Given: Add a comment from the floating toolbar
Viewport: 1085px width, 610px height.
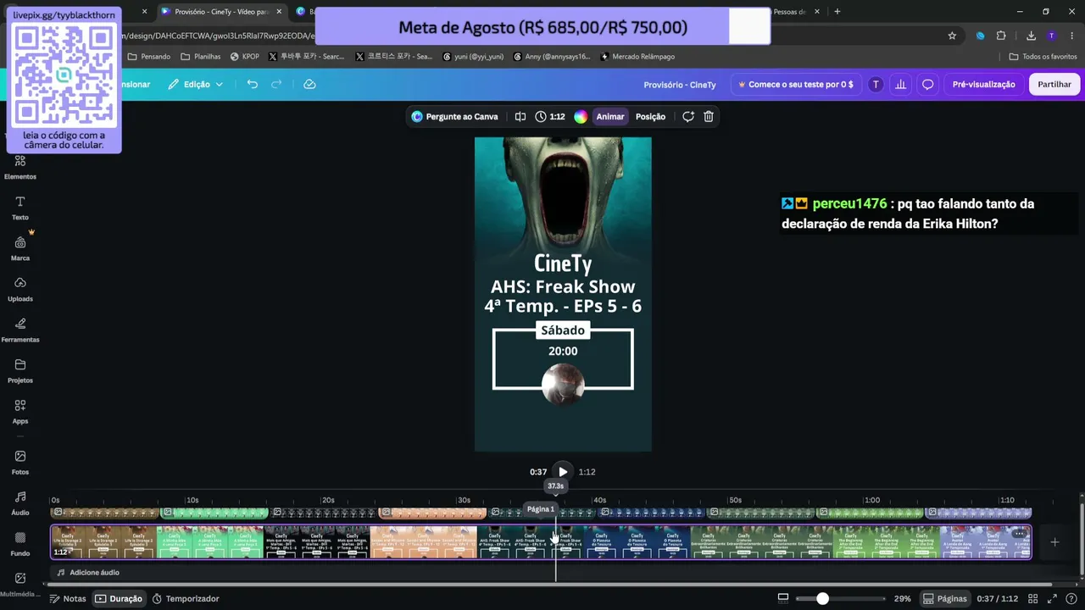Looking at the screenshot, I should pyautogui.click(x=688, y=117).
